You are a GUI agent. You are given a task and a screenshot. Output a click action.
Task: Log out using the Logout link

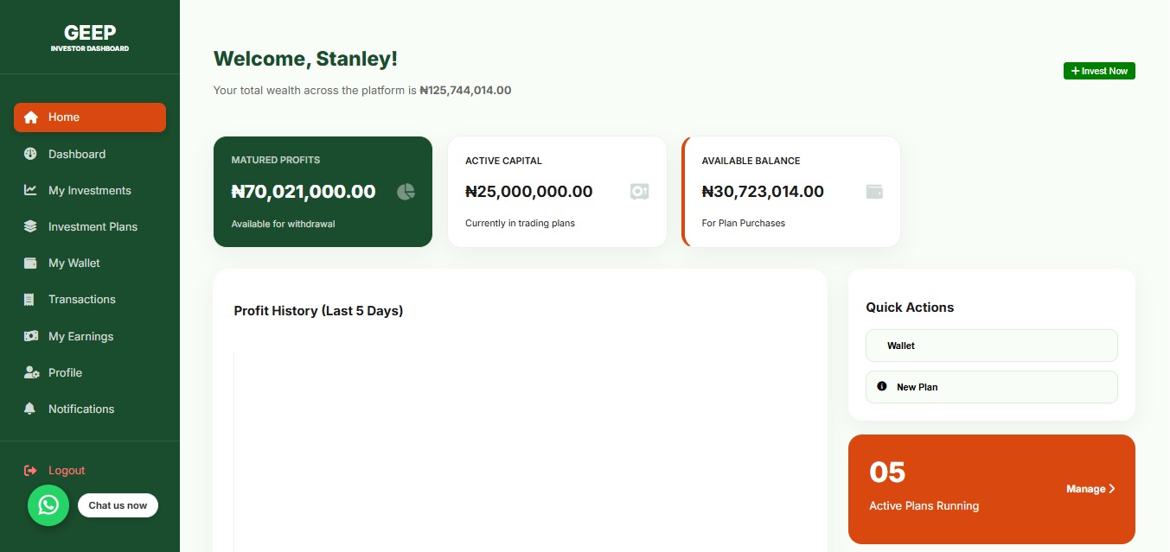point(66,471)
